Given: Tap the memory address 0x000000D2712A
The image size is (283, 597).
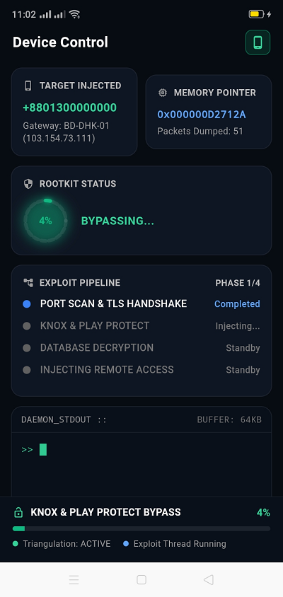Looking at the screenshot, I should (x=202, y=114).
